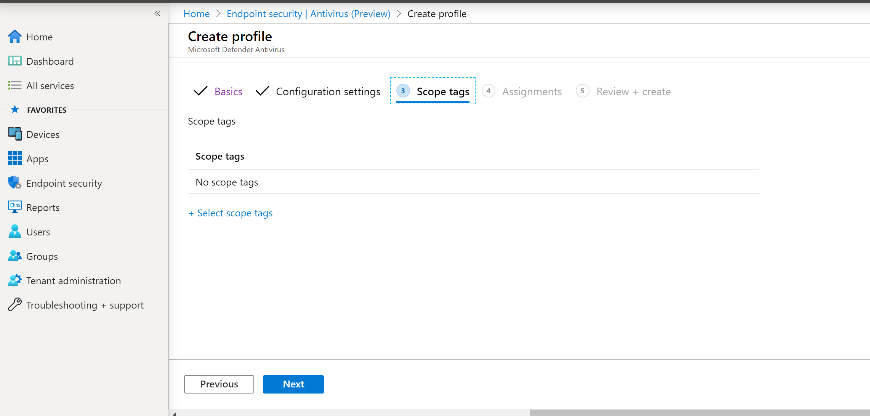This screenshot has width=870, height=416.
Task: Click the horizontal scrollbar at bottom
Action: tap(699, 413)
